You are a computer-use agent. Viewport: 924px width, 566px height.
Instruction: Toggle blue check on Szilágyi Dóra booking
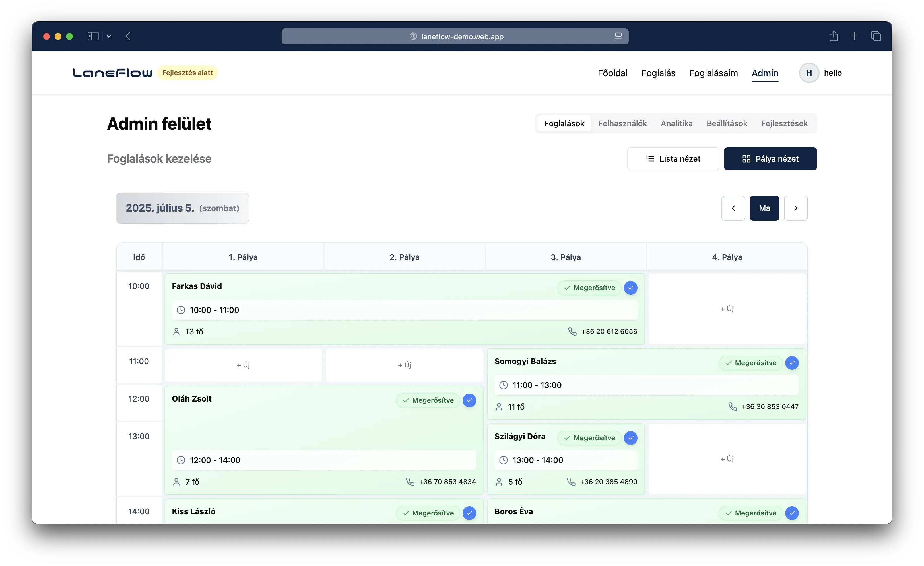(630, 438)
